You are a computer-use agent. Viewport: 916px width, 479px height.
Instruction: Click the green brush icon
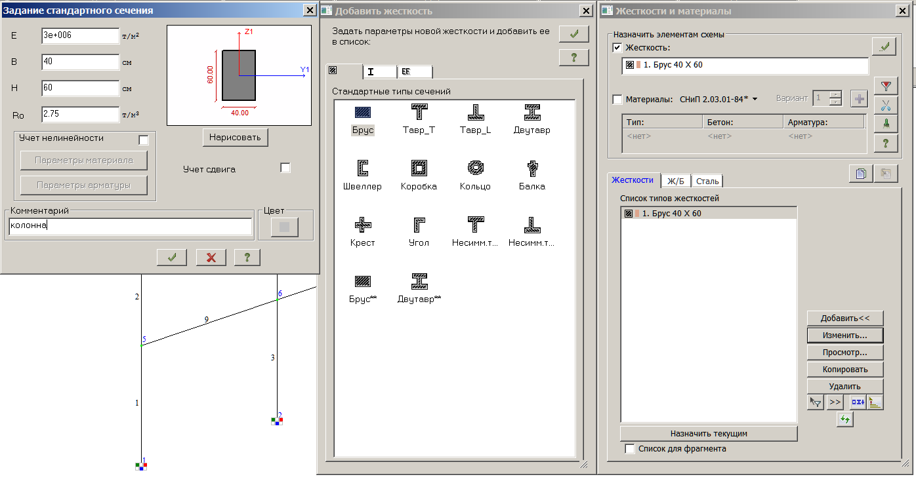click(886, 125)
